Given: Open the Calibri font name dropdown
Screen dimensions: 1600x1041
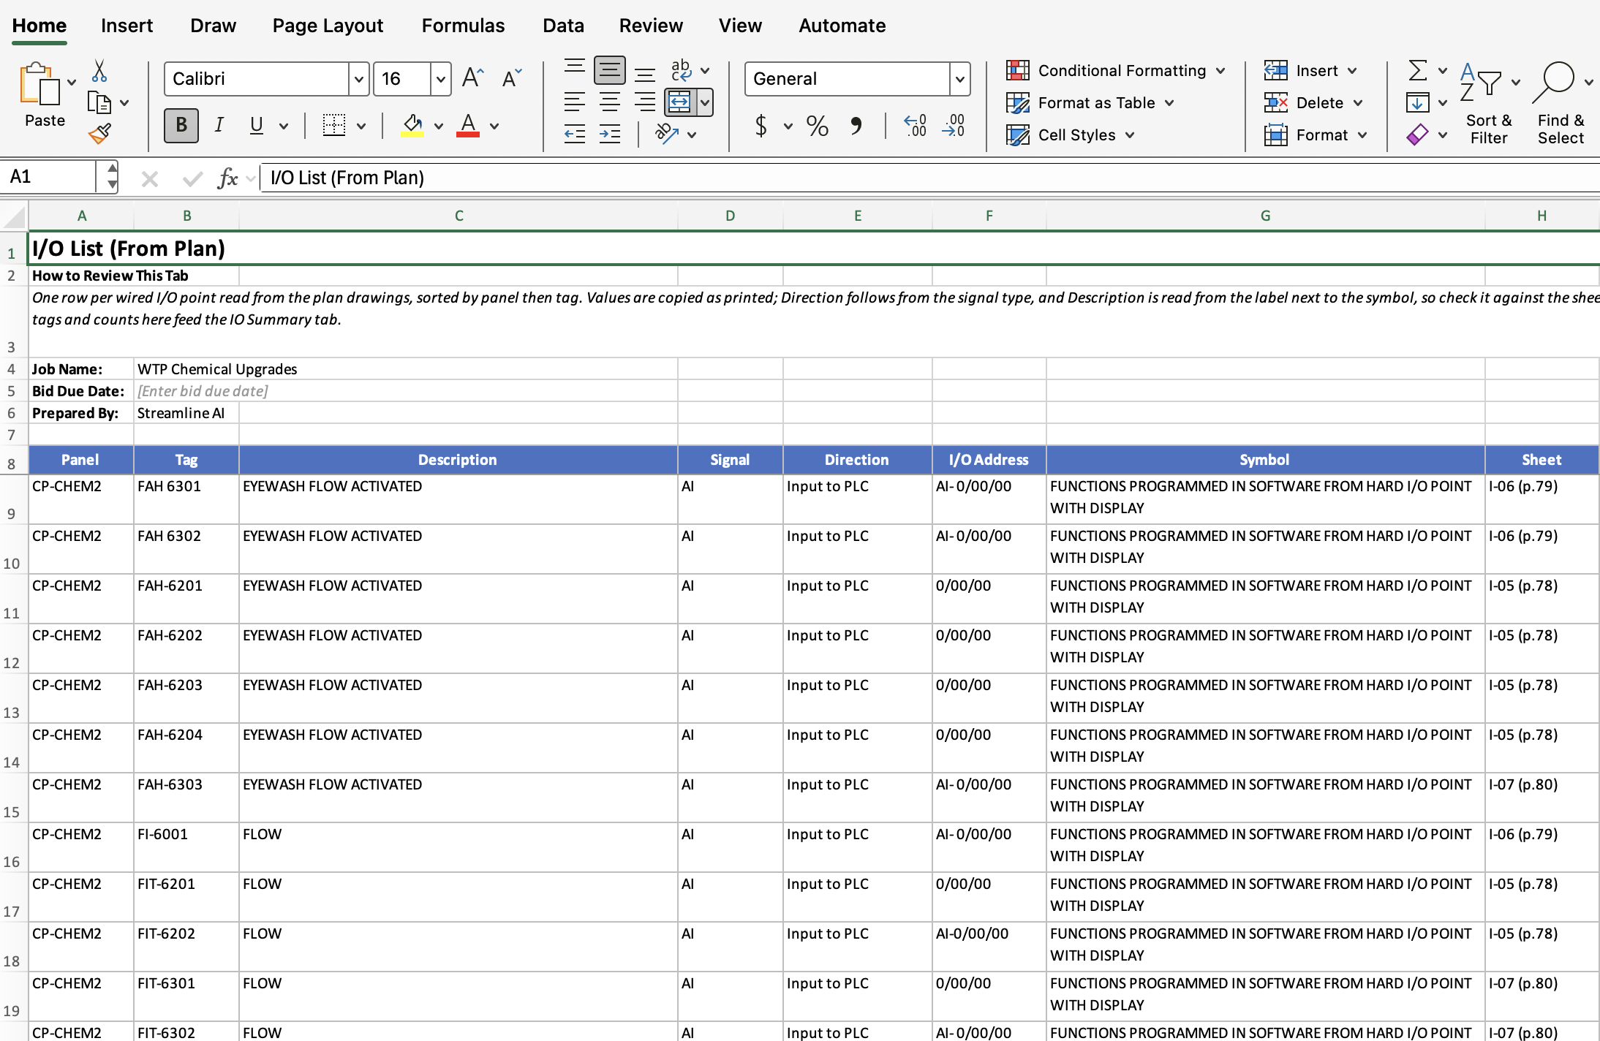Looking at the screenshot, I should coord(358,79).
